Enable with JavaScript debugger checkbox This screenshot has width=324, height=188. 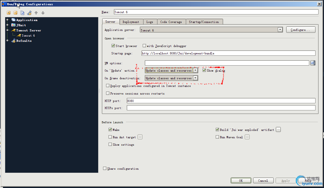tap(144, 46)
